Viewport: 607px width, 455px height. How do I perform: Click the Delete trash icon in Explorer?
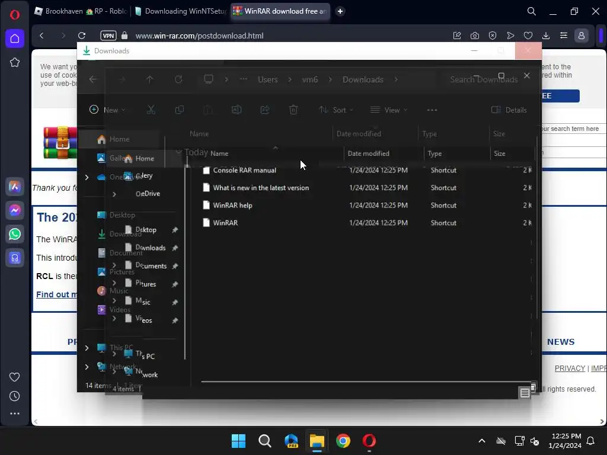[293, 110]
